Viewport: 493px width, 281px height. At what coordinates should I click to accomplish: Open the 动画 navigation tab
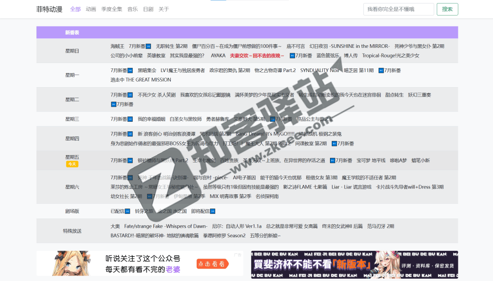coord(91,9)
